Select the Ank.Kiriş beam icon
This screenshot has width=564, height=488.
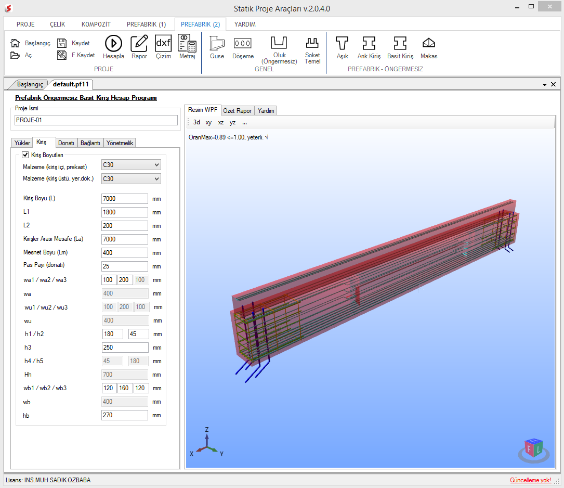click(369, 43)
